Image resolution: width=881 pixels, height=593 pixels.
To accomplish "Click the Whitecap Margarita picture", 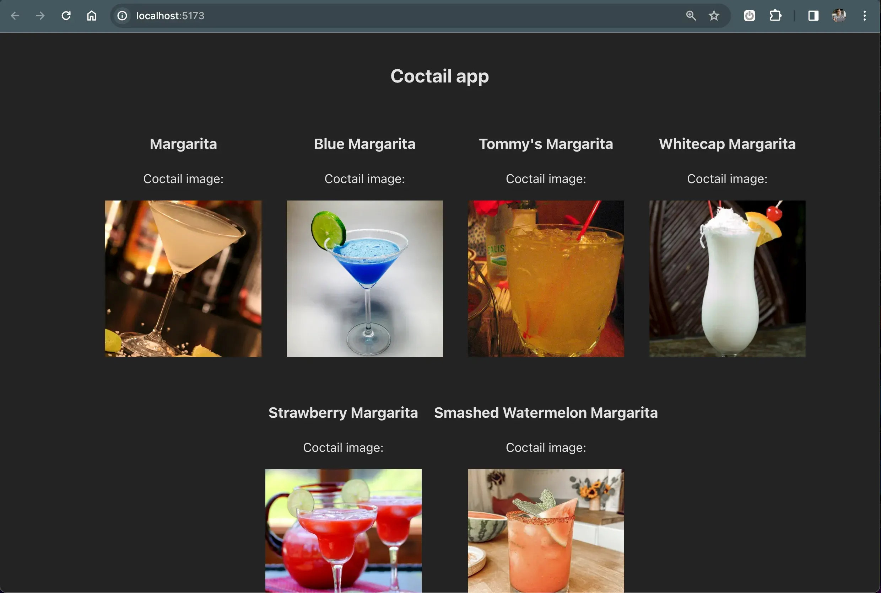I will coord(727,279).
